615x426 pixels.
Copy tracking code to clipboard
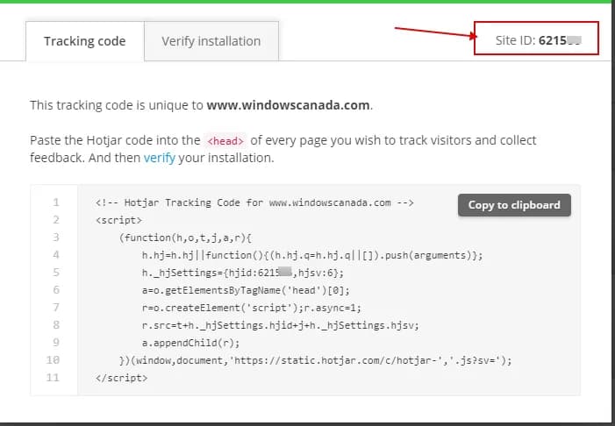point(514,205)
